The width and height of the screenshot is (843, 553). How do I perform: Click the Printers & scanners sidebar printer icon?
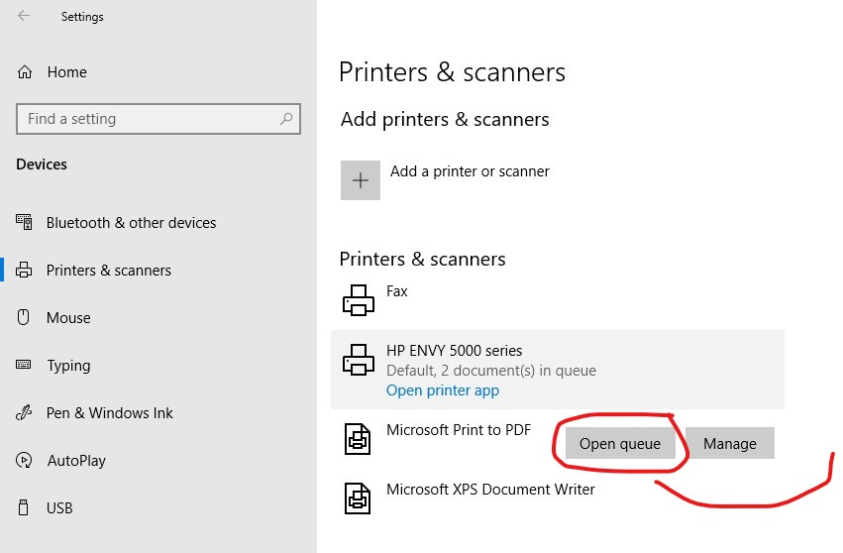coord(24,270)
